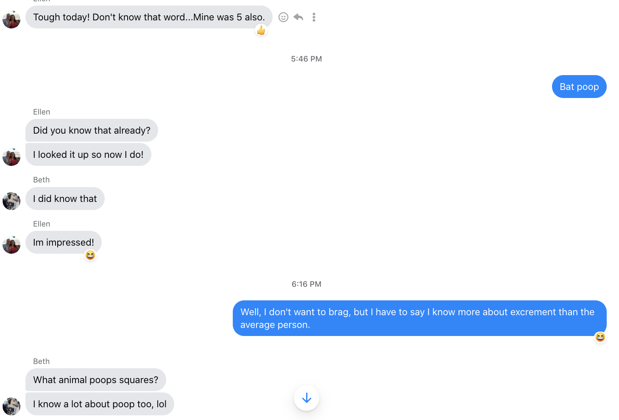The width and height of the screenshot is (619, 420).
Task: Open more options three-dot menu
Action: 314,17
